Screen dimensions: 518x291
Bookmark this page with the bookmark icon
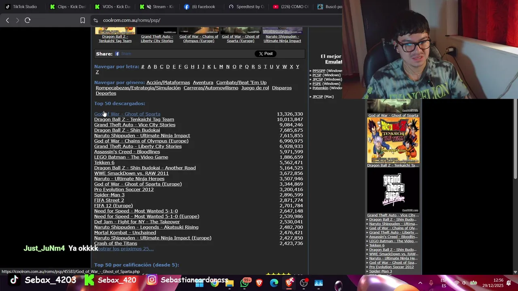tap(83, 20)
